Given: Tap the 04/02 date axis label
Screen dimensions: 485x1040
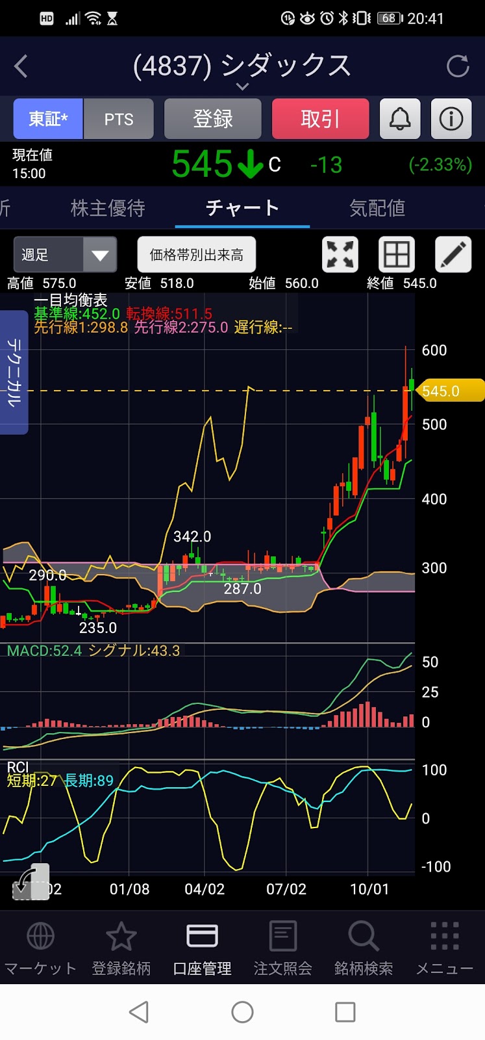Looking at the screenshot, I should pos(205,889).
